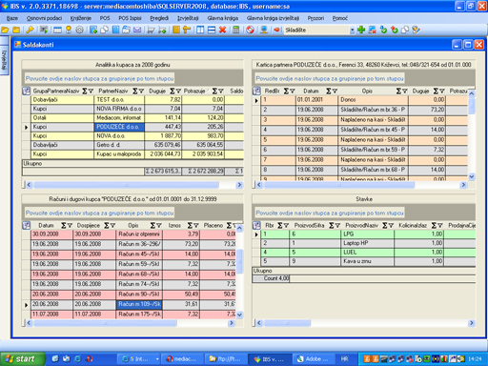This screenshot has width=488, height=366.
Task: Open the POS Ispisi menu
Action: 130,18
